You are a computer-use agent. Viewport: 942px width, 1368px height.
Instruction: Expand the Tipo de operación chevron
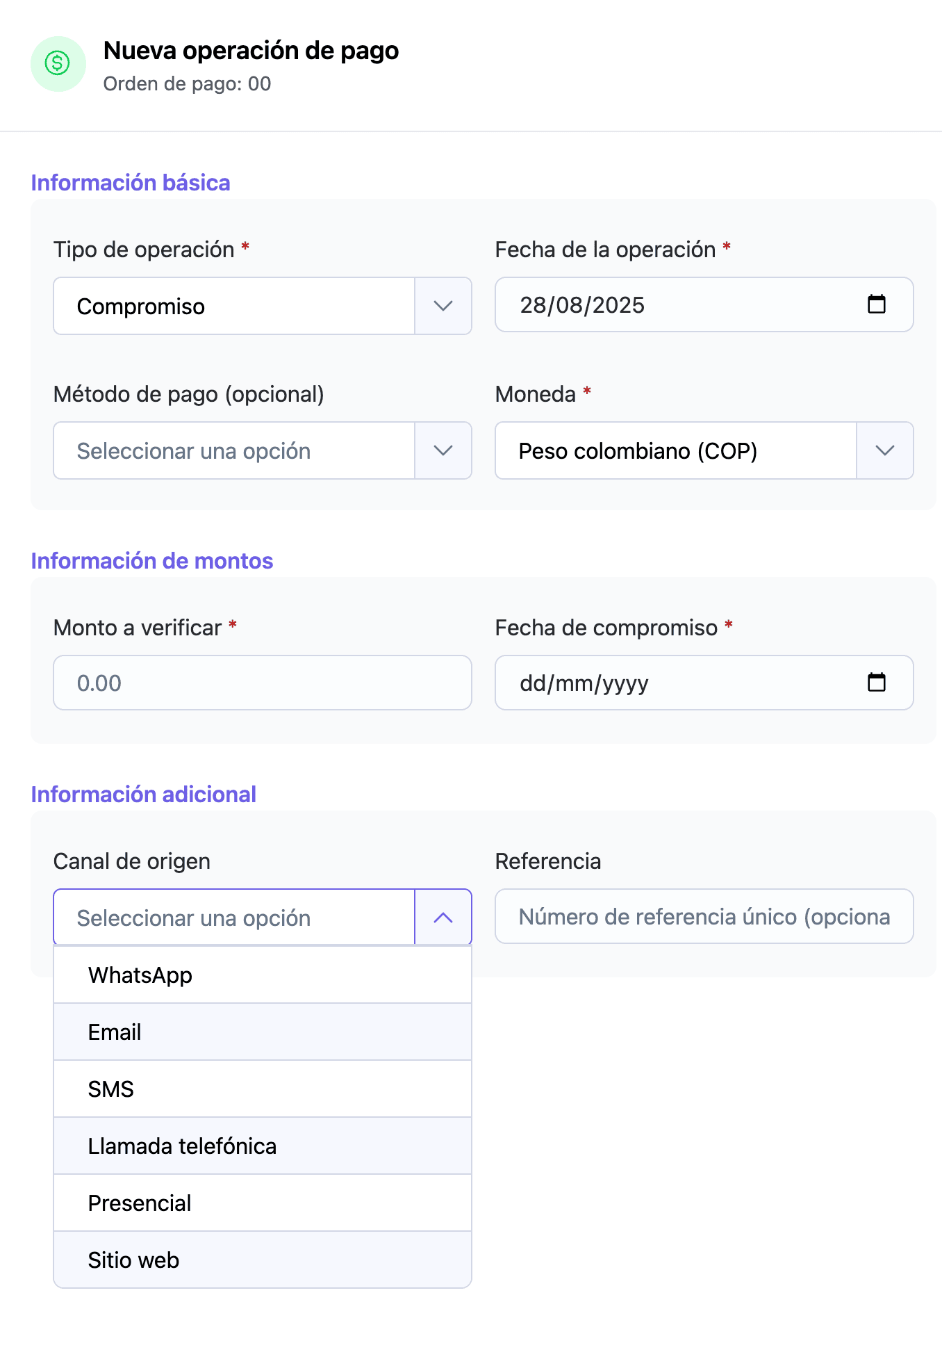pyautogui.click(x=443, y=307)
